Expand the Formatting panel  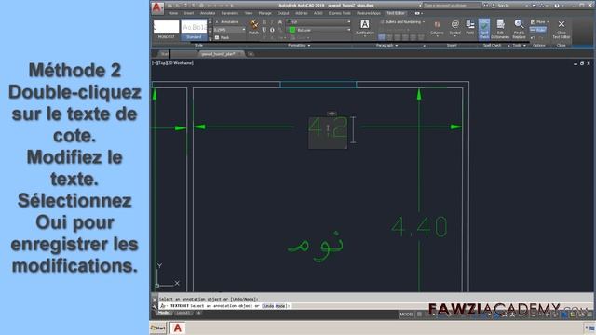tap(299, 46)
